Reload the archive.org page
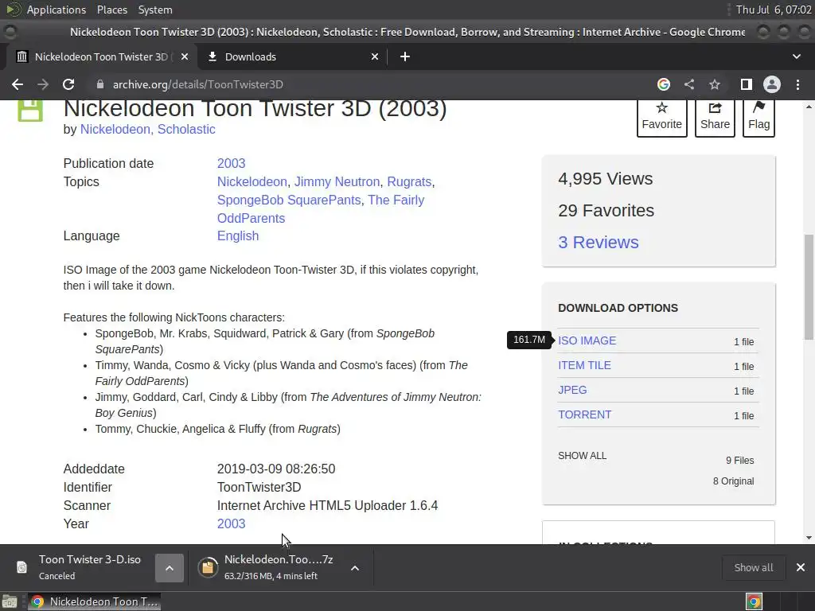Viewport: 815px width, 611px height. [68, 84]
